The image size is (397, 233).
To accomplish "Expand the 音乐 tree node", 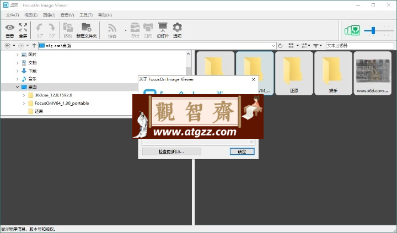I will [x=17, y=79].
